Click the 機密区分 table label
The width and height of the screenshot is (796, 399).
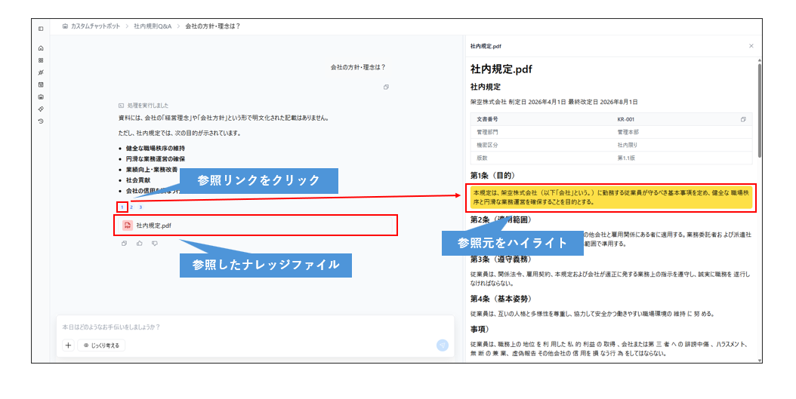point(487,145)
